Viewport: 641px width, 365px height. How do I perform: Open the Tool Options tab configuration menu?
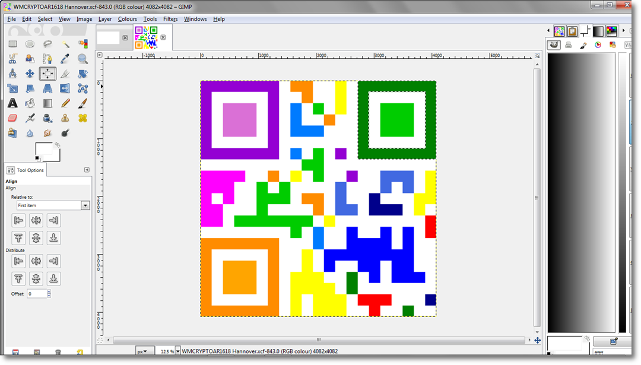point(87,170)
